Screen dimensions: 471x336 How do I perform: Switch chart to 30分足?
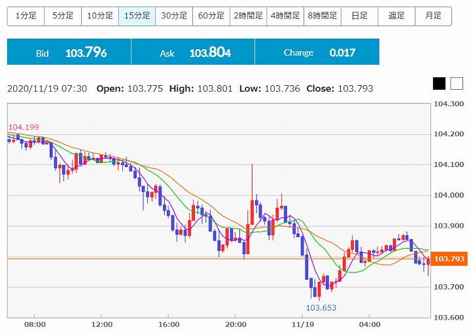click(174, 16)
